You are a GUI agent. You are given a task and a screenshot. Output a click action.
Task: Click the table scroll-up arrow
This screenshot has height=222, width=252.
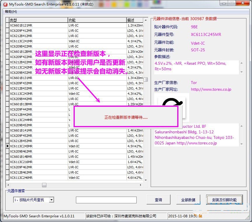pos(146,20)
